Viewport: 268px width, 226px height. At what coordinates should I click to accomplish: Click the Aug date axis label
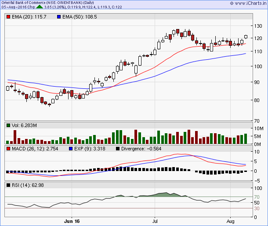[230, 221]
